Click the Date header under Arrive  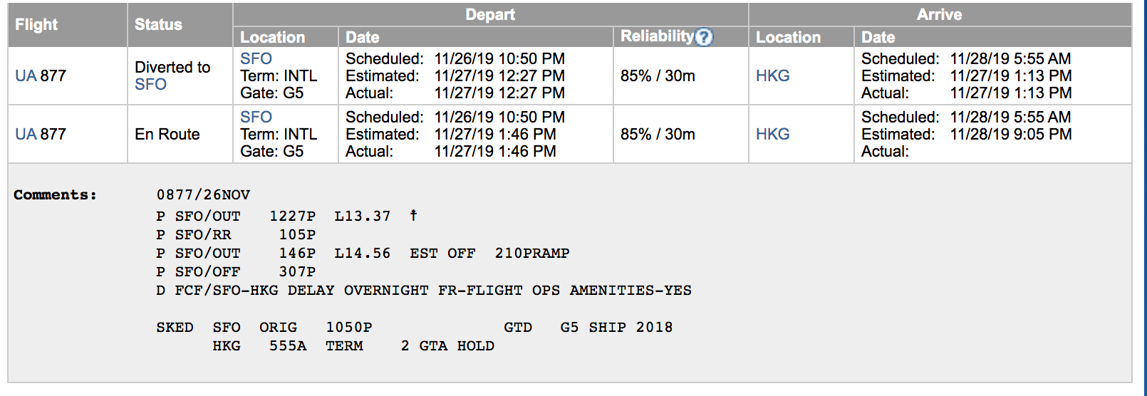878,37
